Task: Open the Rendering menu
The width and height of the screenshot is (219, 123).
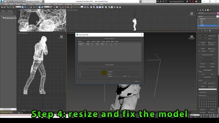Action: pyautogui.click(x=68, y=4)
